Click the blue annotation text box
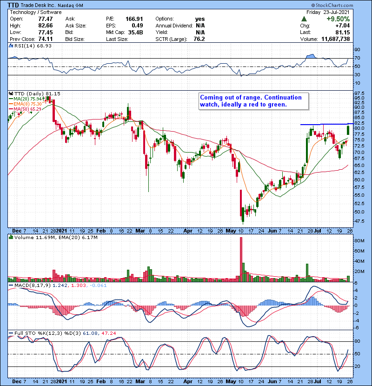 tap(253, 101)
